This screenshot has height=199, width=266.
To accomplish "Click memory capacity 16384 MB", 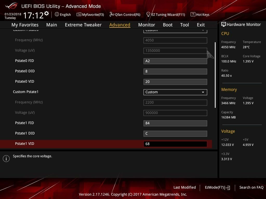I will click(229, 117).
